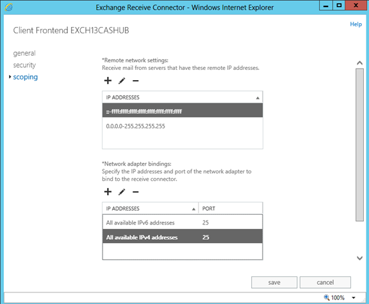The image size is (369, 304).
Task: Click the save button
Action: tap(274, 282)
